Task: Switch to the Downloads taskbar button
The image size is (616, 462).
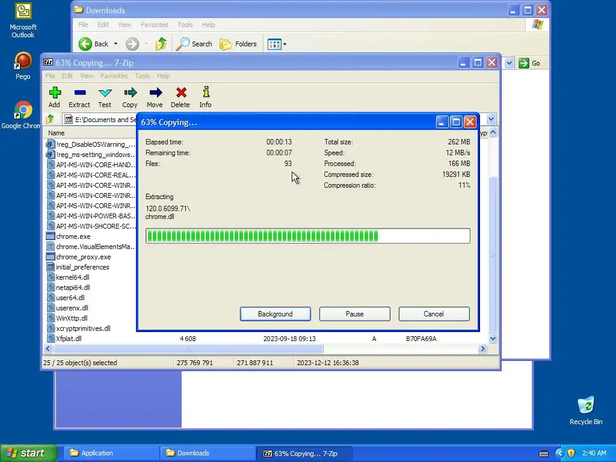Action: [x=208, y=453]
